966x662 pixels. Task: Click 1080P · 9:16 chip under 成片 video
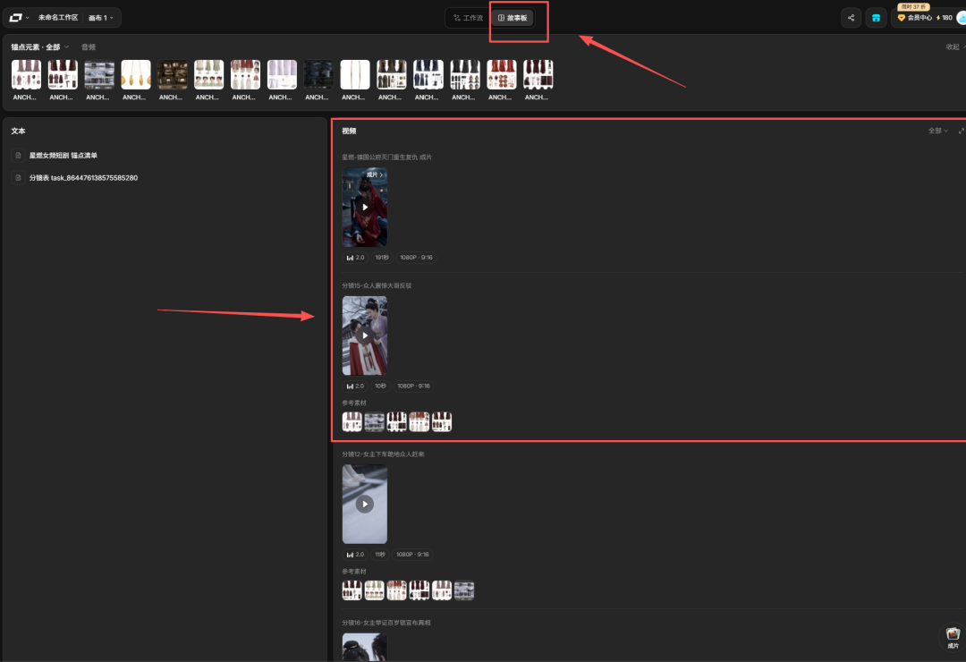pos(416,258)
